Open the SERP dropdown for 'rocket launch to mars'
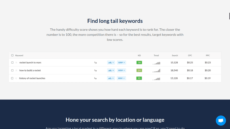The height and width of the screenshot is (129, 230). coord(121,62)
